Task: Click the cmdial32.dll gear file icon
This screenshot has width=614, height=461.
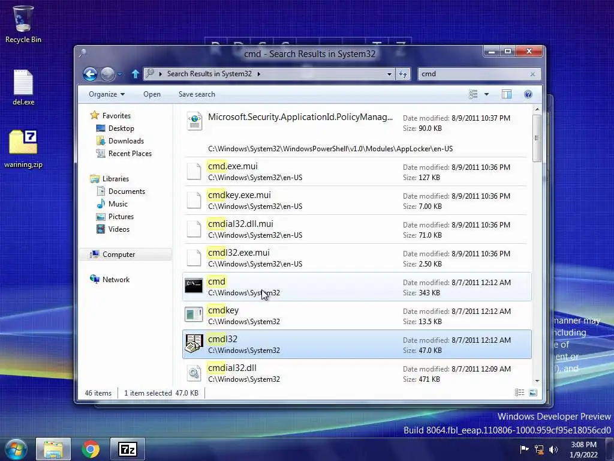Action: tap(194, 373)
